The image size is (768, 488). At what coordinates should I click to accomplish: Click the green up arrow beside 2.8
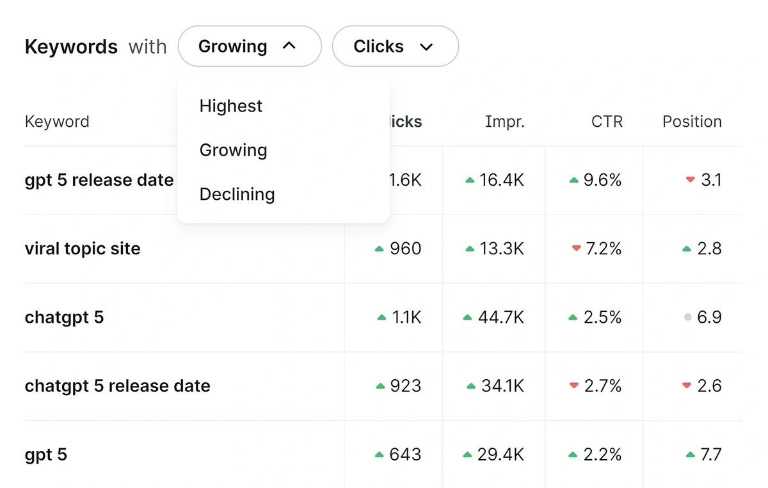coord(687,249)
